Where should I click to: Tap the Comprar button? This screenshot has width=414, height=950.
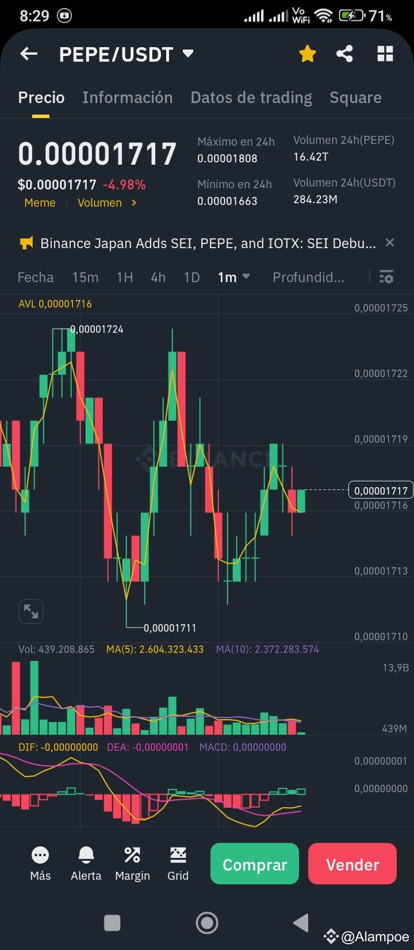point(255,864)
